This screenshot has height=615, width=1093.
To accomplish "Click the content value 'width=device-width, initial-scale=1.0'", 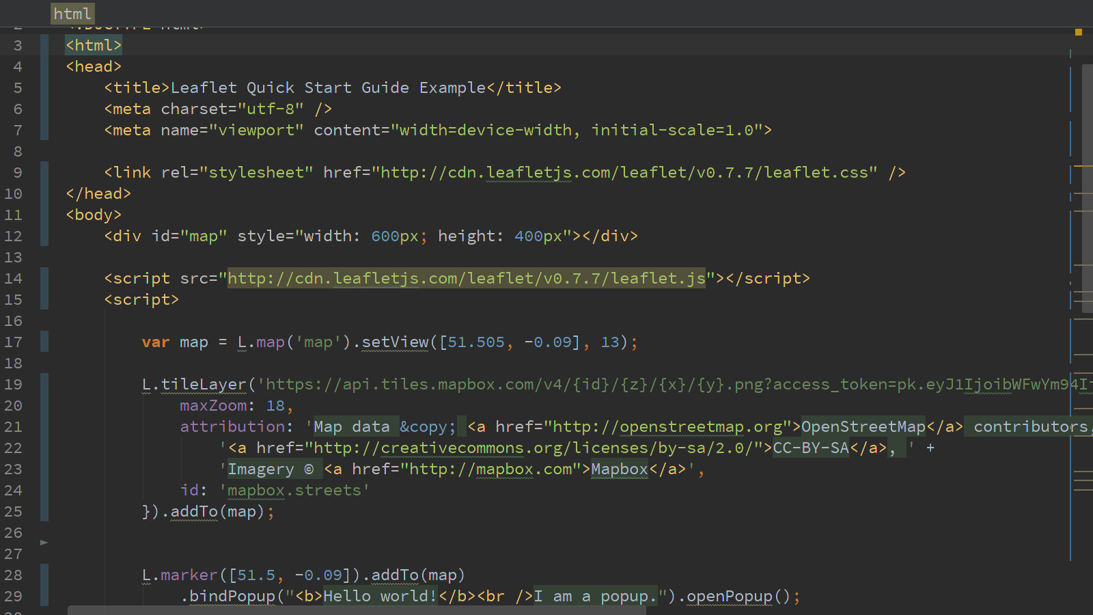I will point(577,130).
